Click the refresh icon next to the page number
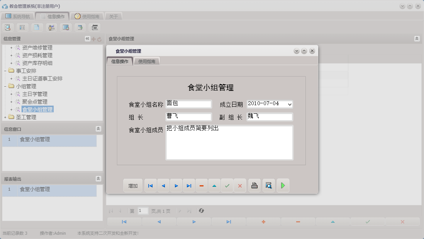 pyautogui.click(x=201, y=211)
